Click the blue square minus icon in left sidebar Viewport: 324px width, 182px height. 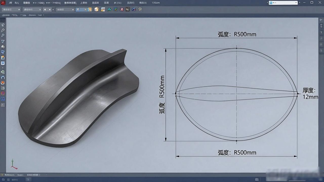point(3,99)
